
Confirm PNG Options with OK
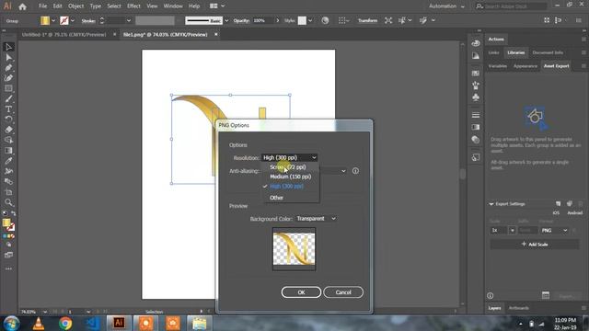pyautogui.click(x=301, y=292)
